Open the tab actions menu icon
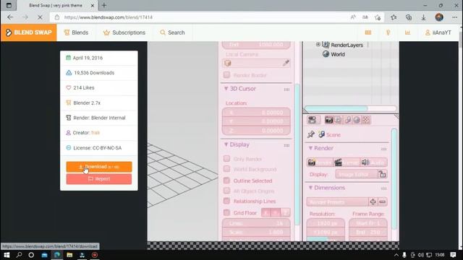This screenshot has height=260, width=463. (9, 5)
